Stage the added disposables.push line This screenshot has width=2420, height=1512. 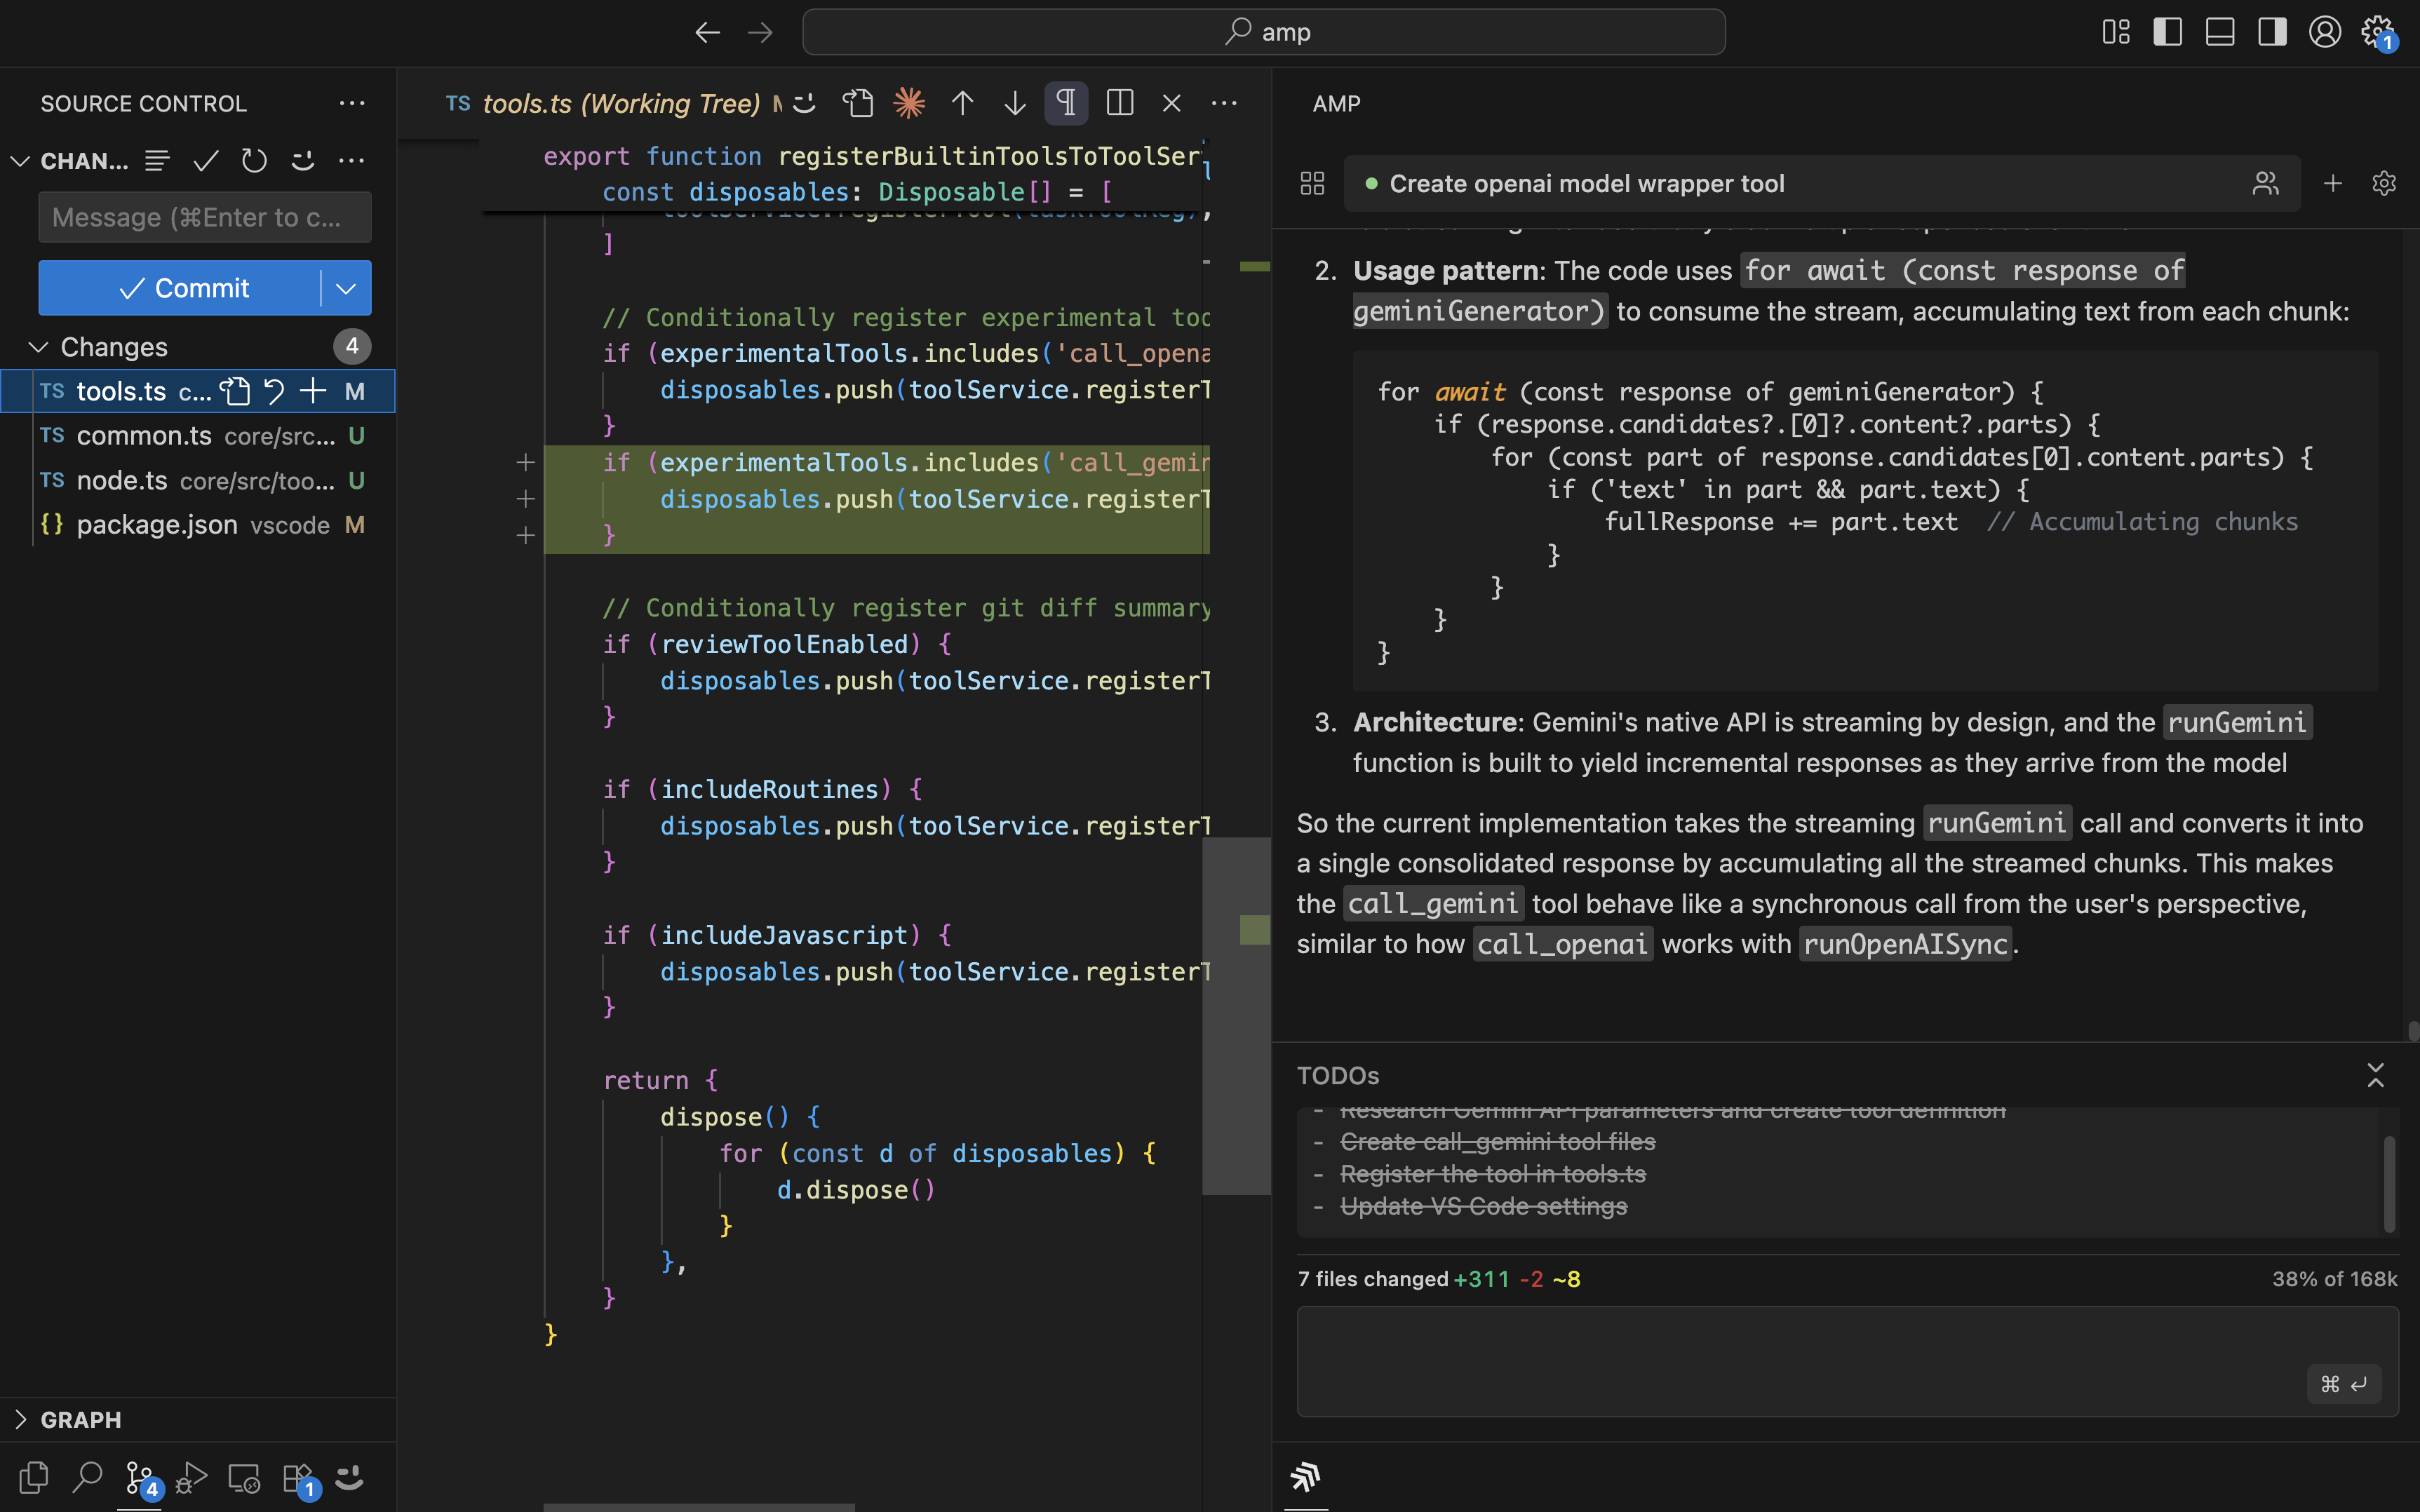pos(526,498)
